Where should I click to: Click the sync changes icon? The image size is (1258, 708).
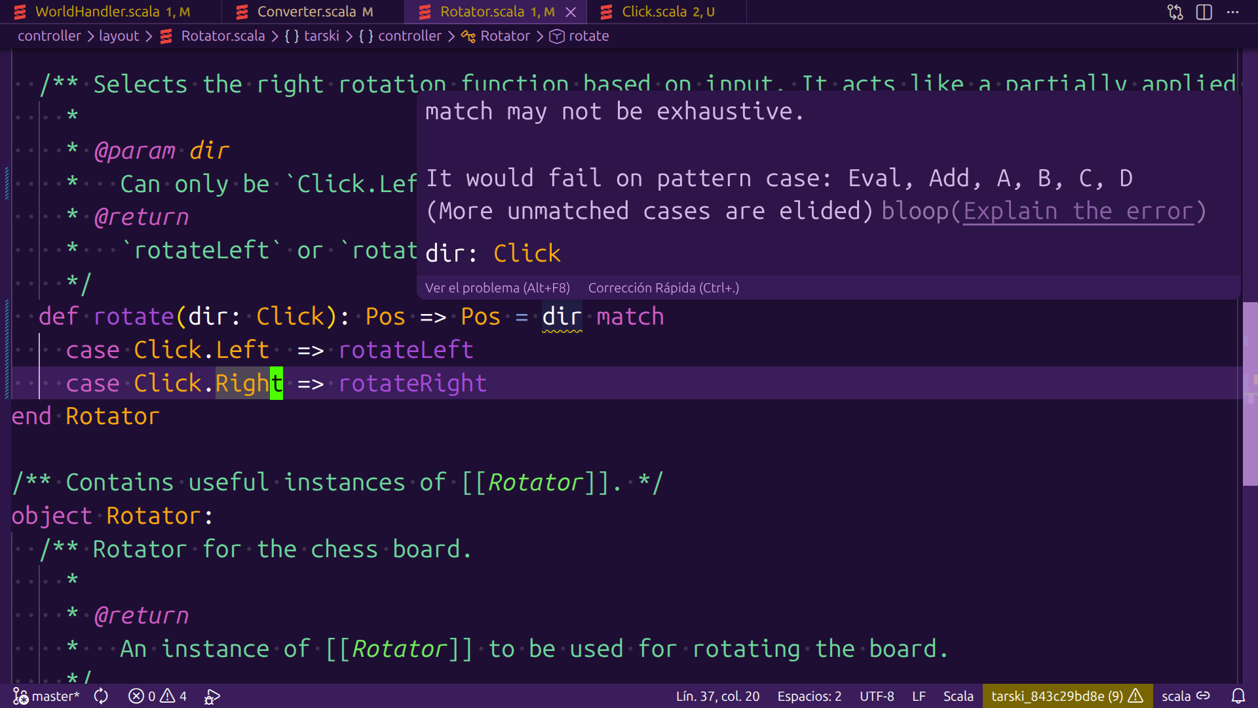[x=101, y=696]
